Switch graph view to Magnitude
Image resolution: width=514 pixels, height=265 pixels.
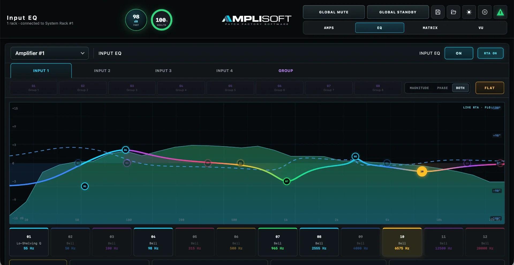click(419, 88)
